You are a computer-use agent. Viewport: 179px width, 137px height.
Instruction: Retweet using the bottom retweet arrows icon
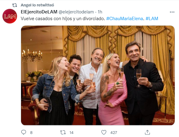63,132
